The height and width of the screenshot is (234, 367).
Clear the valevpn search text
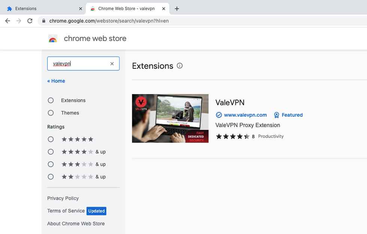coord(112,64)
